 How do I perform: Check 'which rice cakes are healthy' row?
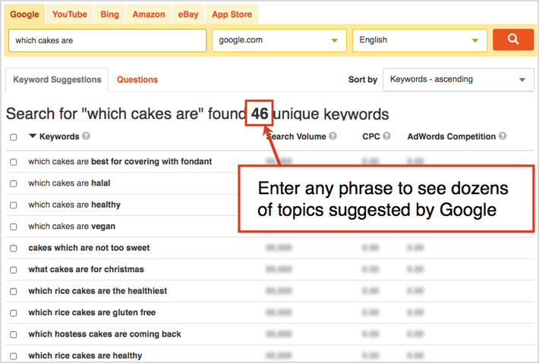14,356
